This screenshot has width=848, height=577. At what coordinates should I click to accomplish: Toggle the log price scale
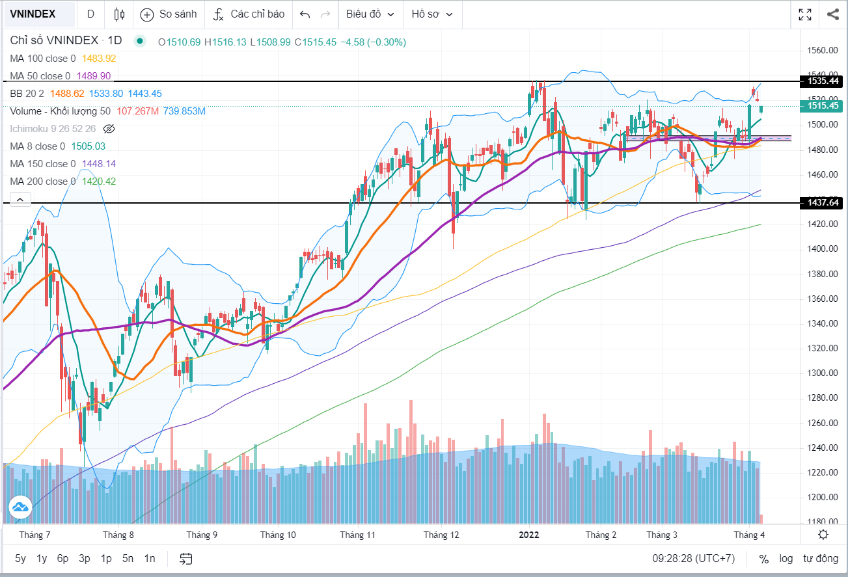point(786,559)
